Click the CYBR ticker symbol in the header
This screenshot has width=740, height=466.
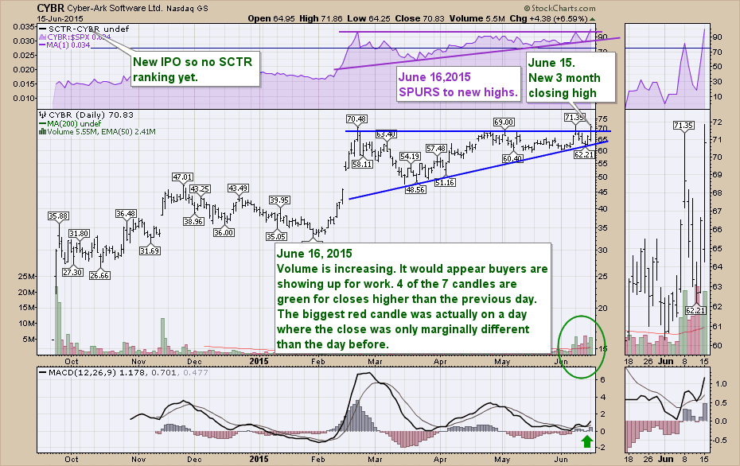tap(50, 8)
